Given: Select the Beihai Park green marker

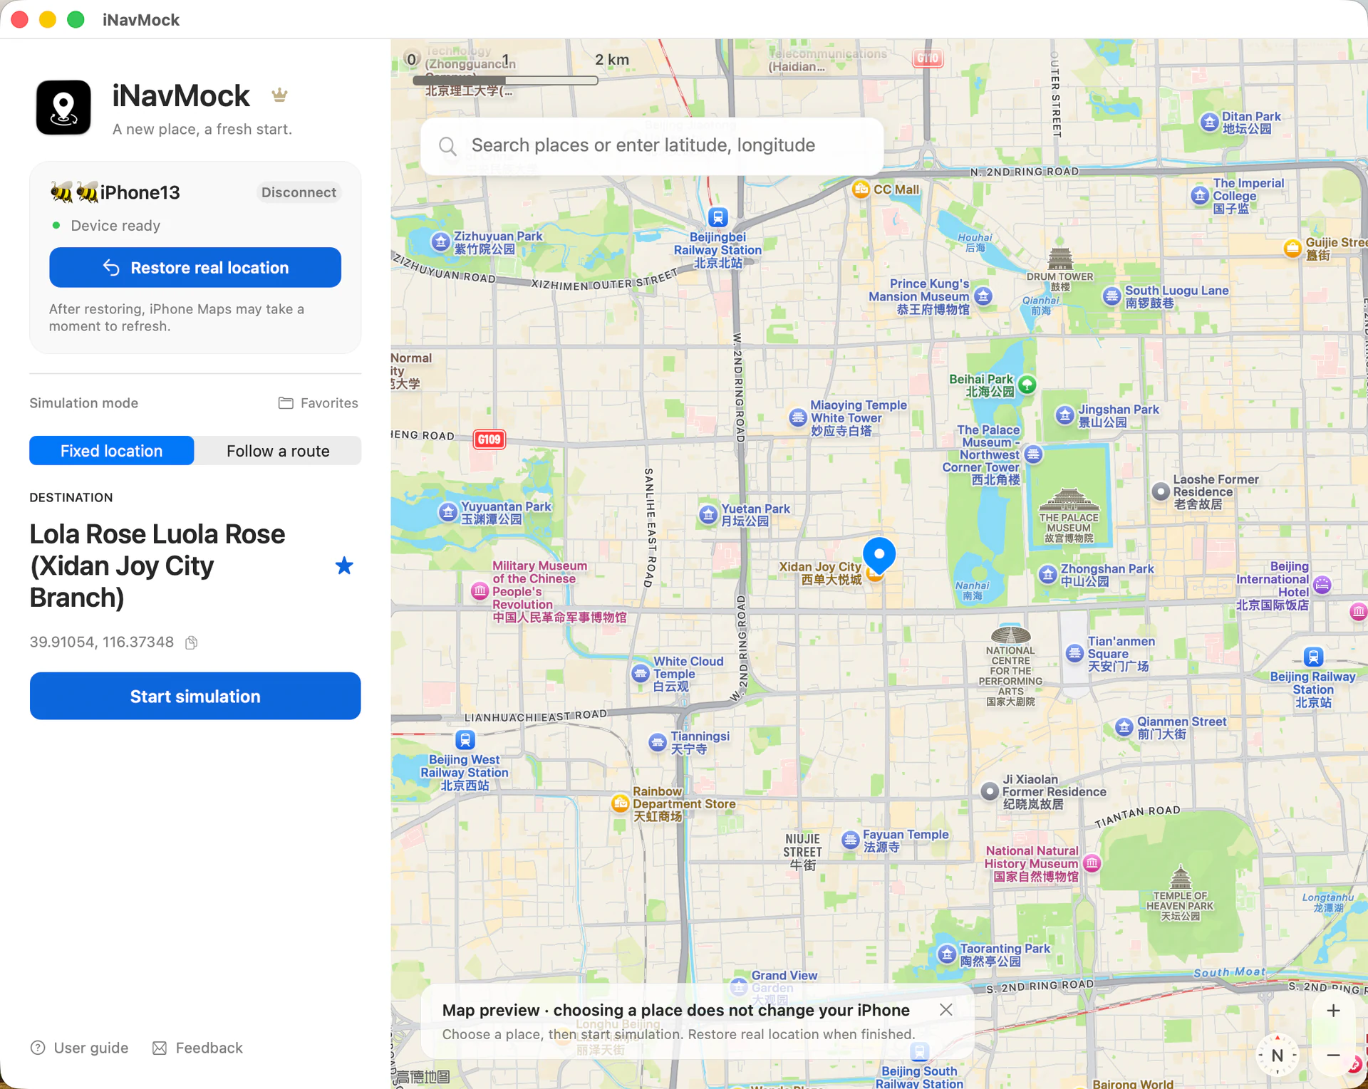Looking at the screenshot, I should 1027,385.
